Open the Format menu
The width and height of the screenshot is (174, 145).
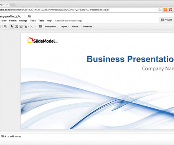(x=13, y=21)
